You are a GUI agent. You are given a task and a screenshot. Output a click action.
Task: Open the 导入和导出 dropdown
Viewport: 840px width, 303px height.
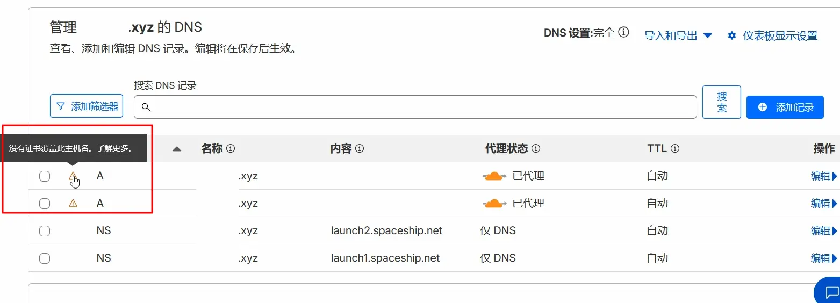click(x=678, y=35)
